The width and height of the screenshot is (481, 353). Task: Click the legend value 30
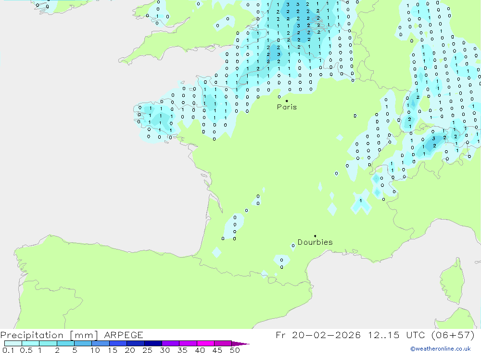[x=165, y=350]
